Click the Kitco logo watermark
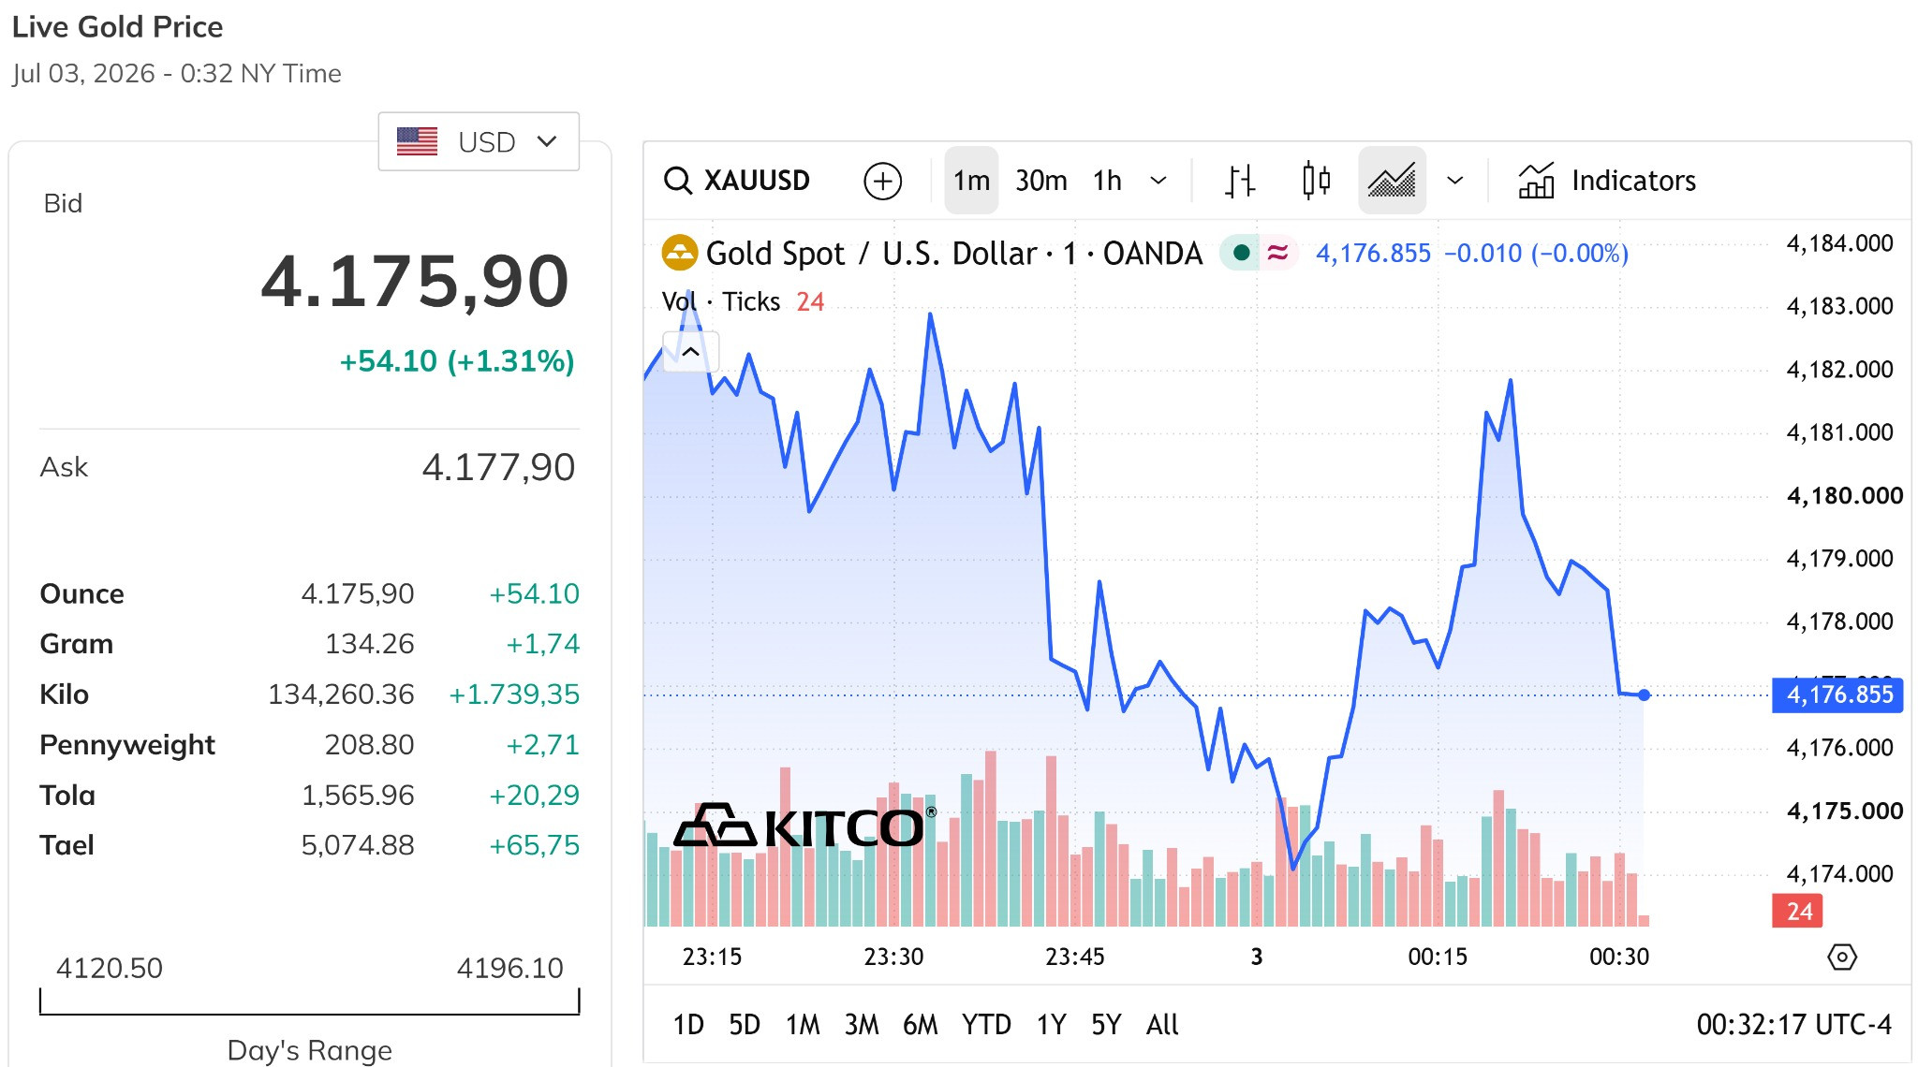Image resolution: width=1918 pixels, height=1067 pixels. 804,826
